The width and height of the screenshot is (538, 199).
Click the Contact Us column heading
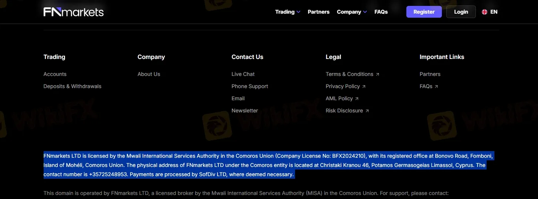coord(247,57)
